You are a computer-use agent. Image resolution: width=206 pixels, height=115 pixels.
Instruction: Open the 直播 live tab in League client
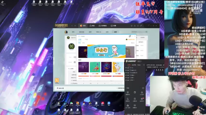tap(113, 26)
